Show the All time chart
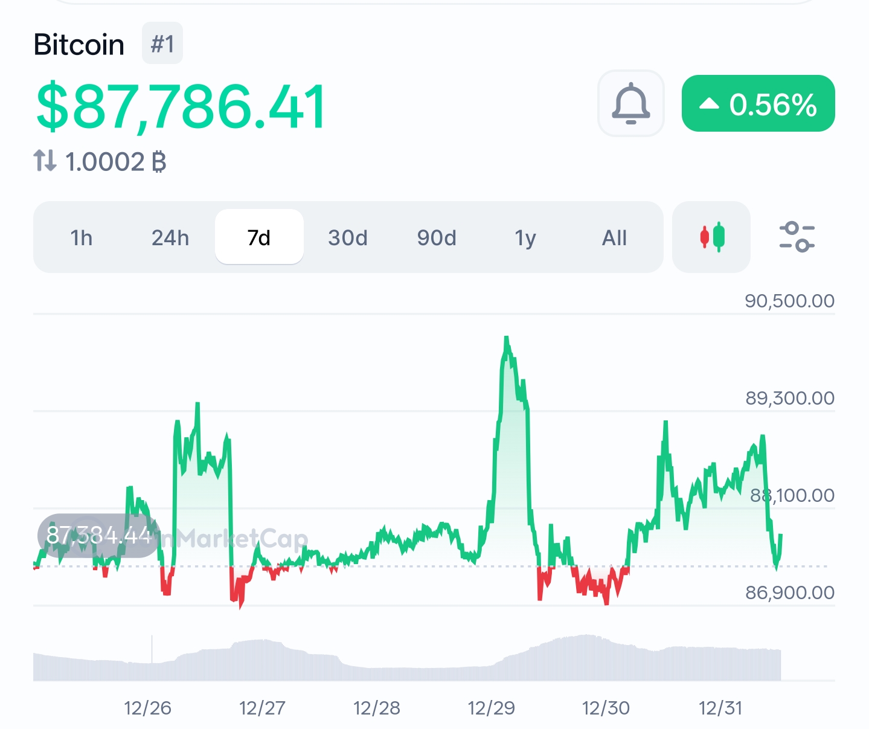 pos(614,238)
